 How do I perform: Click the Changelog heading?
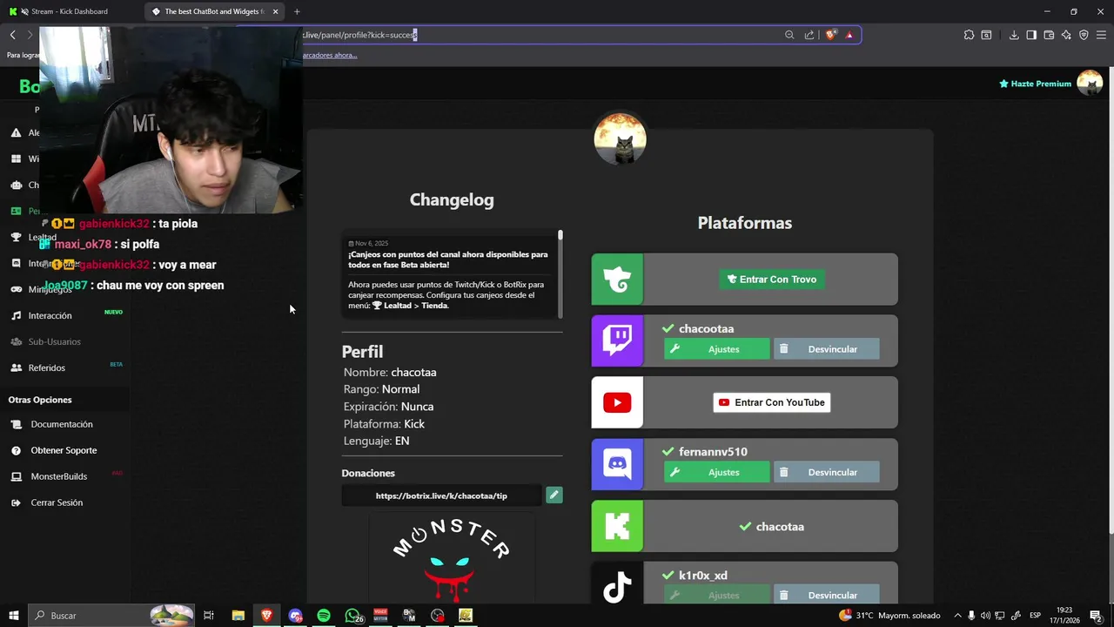pos(452,199)
